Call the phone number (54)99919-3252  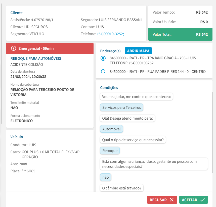pos(110,34)
